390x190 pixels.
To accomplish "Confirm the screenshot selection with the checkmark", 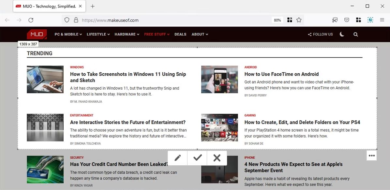I will point(198,158).
